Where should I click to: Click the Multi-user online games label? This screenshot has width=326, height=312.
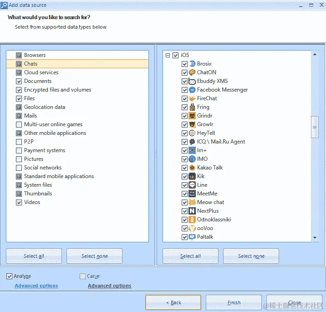coord(53,124)
